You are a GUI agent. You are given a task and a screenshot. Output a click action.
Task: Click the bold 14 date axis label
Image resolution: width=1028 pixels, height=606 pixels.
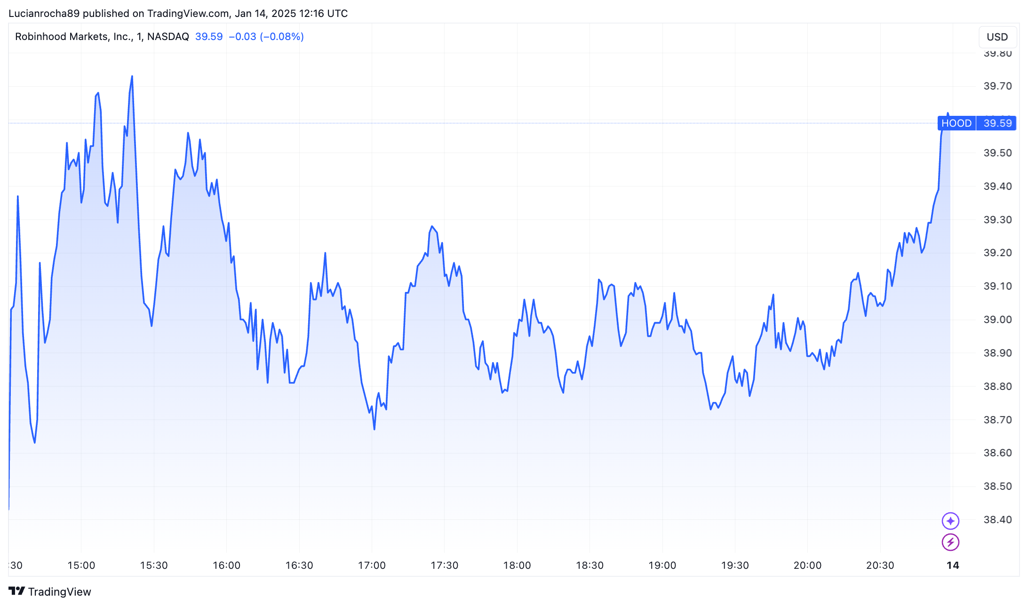click(x=953, y=565)
